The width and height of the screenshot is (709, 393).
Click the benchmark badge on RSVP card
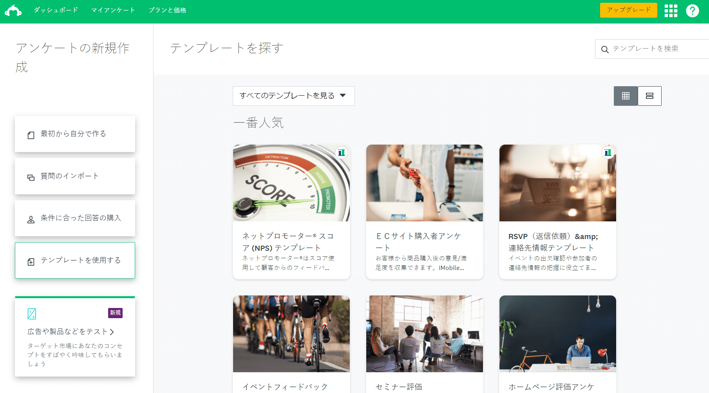click(608, 152)
